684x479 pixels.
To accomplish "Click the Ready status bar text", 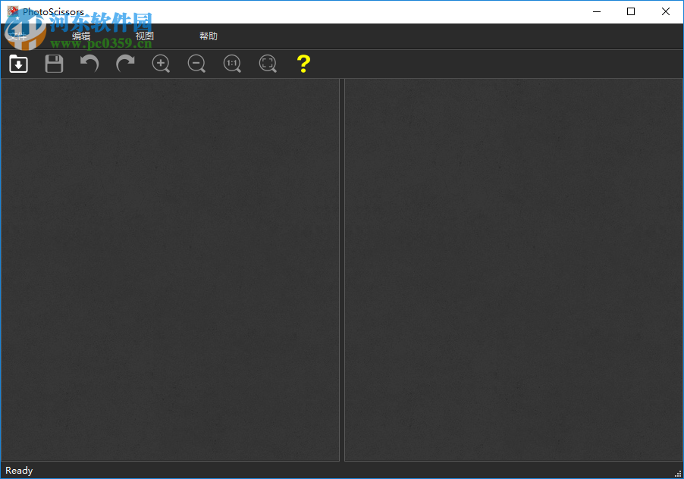I will pos(18,470).
